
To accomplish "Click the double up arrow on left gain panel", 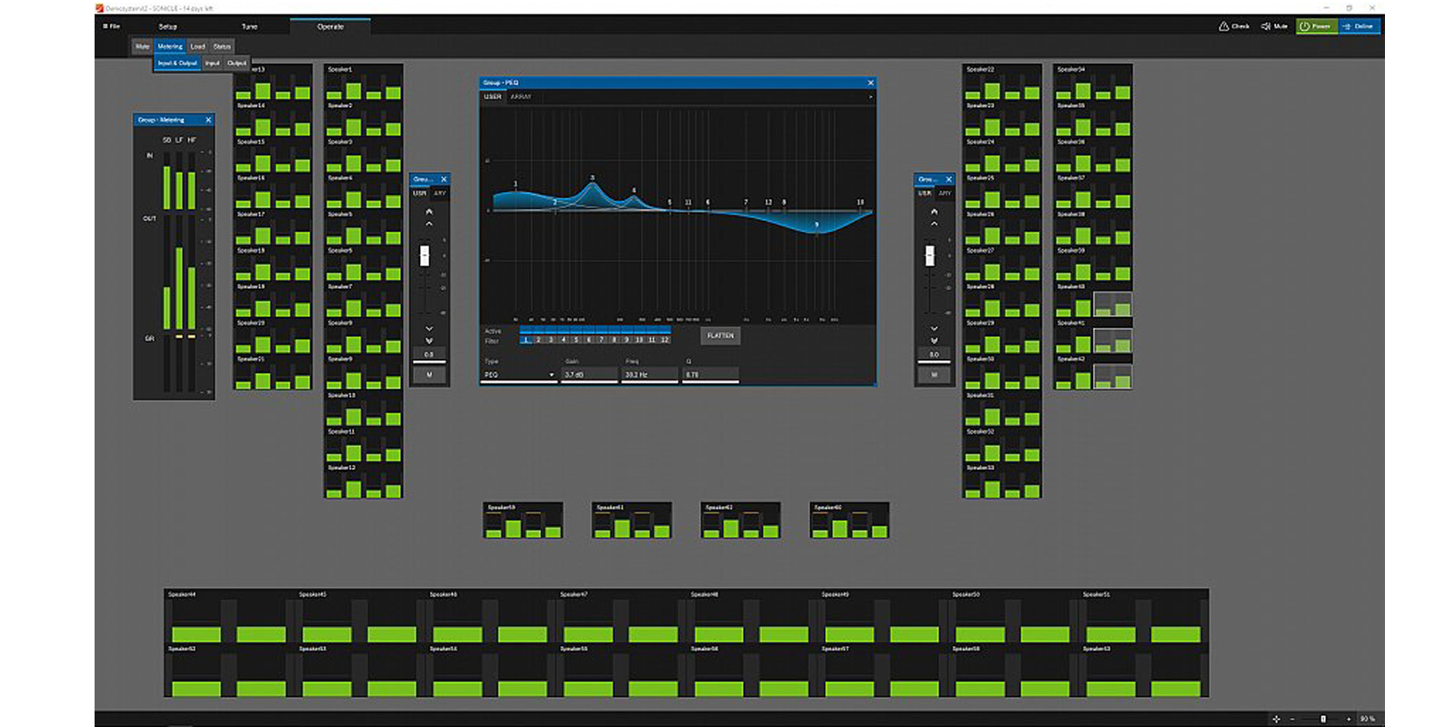I will tap(429, 212).
